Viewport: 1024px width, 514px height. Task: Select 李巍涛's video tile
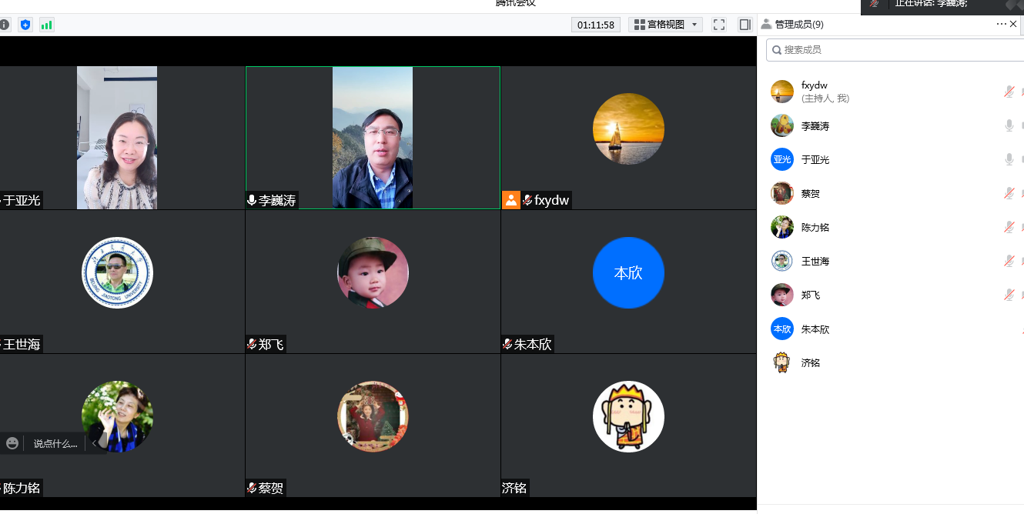click(x=373, y=138)
